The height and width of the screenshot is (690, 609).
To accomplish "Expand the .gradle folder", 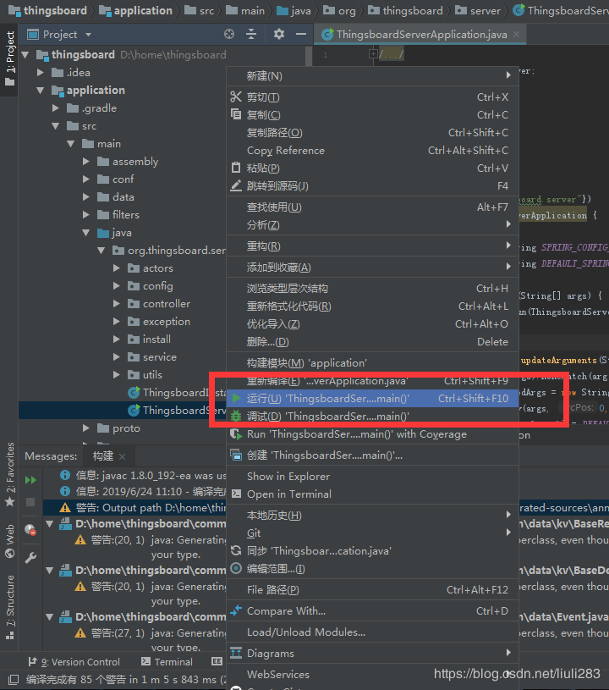I will tap(56, 108).
